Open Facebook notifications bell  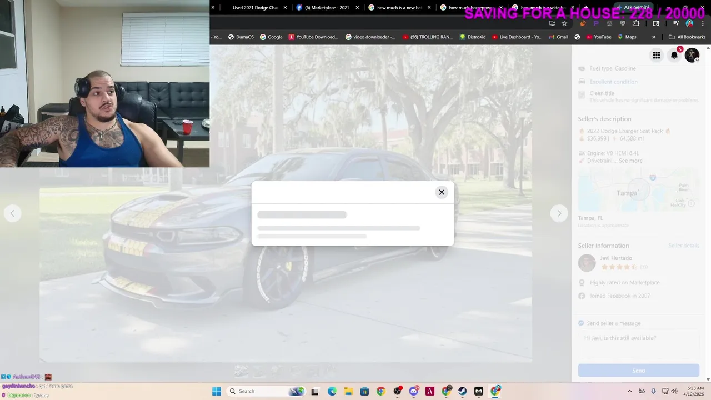click(x=674, y=55)
